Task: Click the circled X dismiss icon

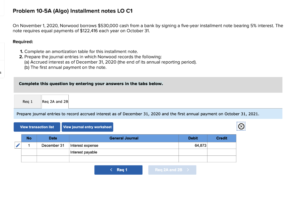Action: [241, 126]
